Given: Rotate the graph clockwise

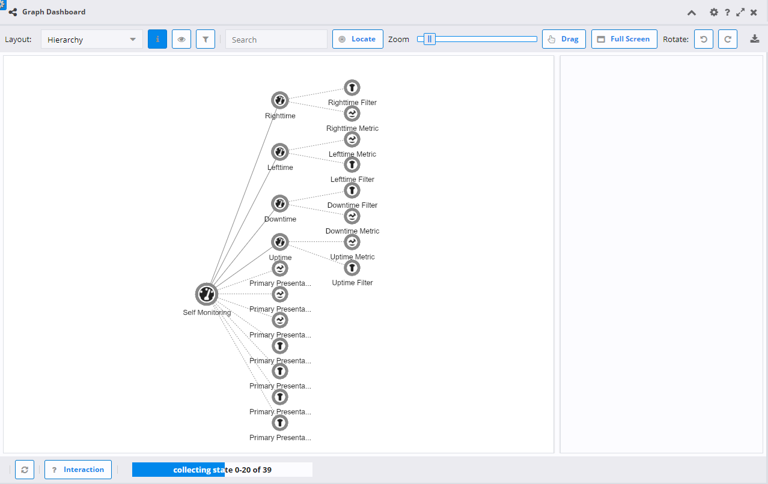Looking at the screenshot, I should click(x=727, y=38).
